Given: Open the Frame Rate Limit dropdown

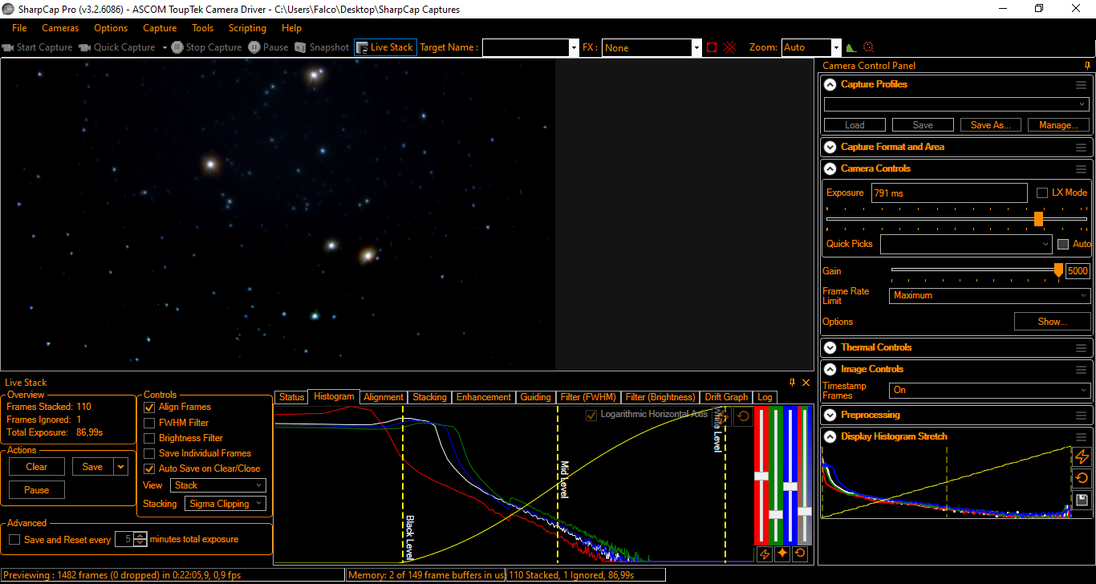Looking at the screenshot, I should [x=990, y=295].
